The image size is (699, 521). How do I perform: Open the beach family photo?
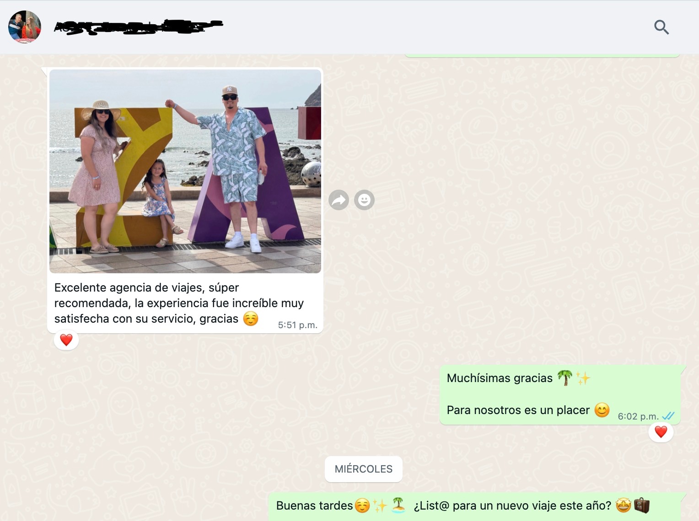185,171
